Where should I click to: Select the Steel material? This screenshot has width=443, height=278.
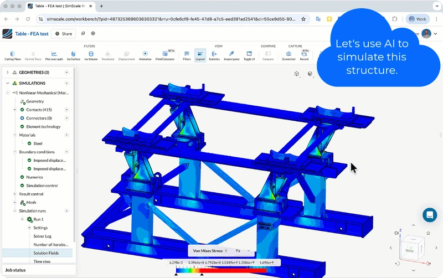(x=38, y=143)
